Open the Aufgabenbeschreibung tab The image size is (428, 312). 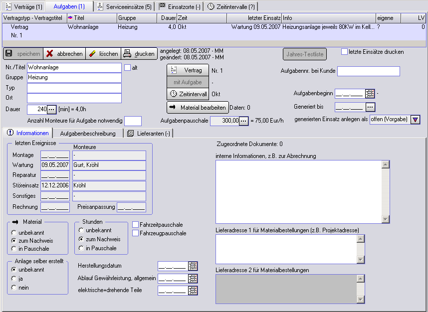click(x=88, y=134)
